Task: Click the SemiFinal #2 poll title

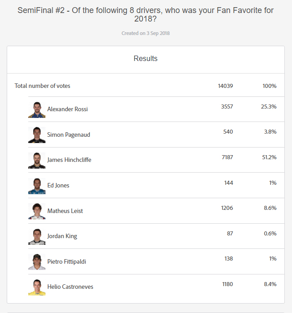Action: click(146, 15)
